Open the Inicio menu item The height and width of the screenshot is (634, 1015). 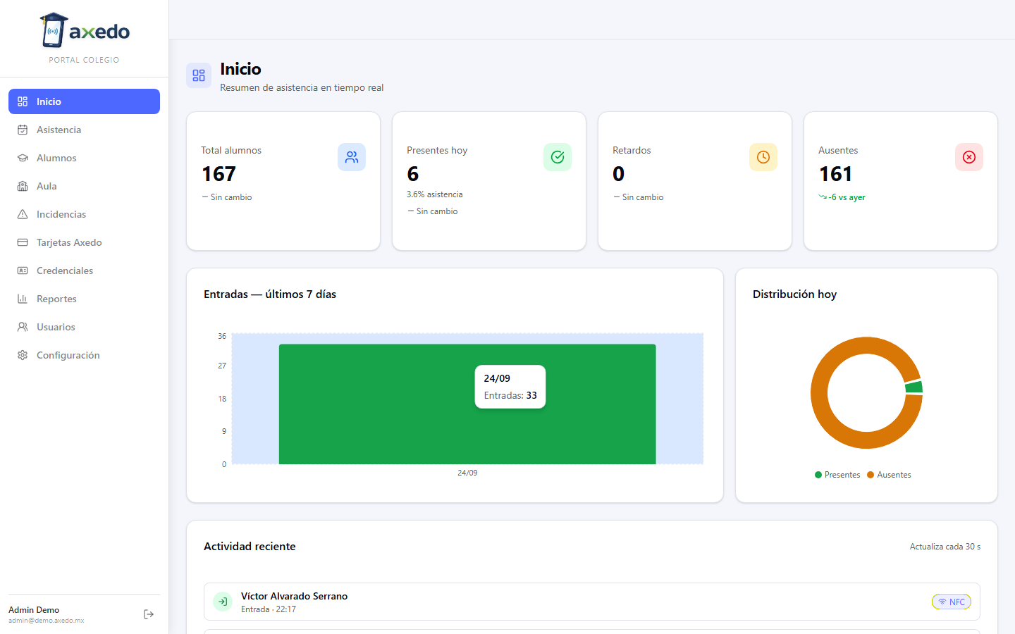(84, 101)
